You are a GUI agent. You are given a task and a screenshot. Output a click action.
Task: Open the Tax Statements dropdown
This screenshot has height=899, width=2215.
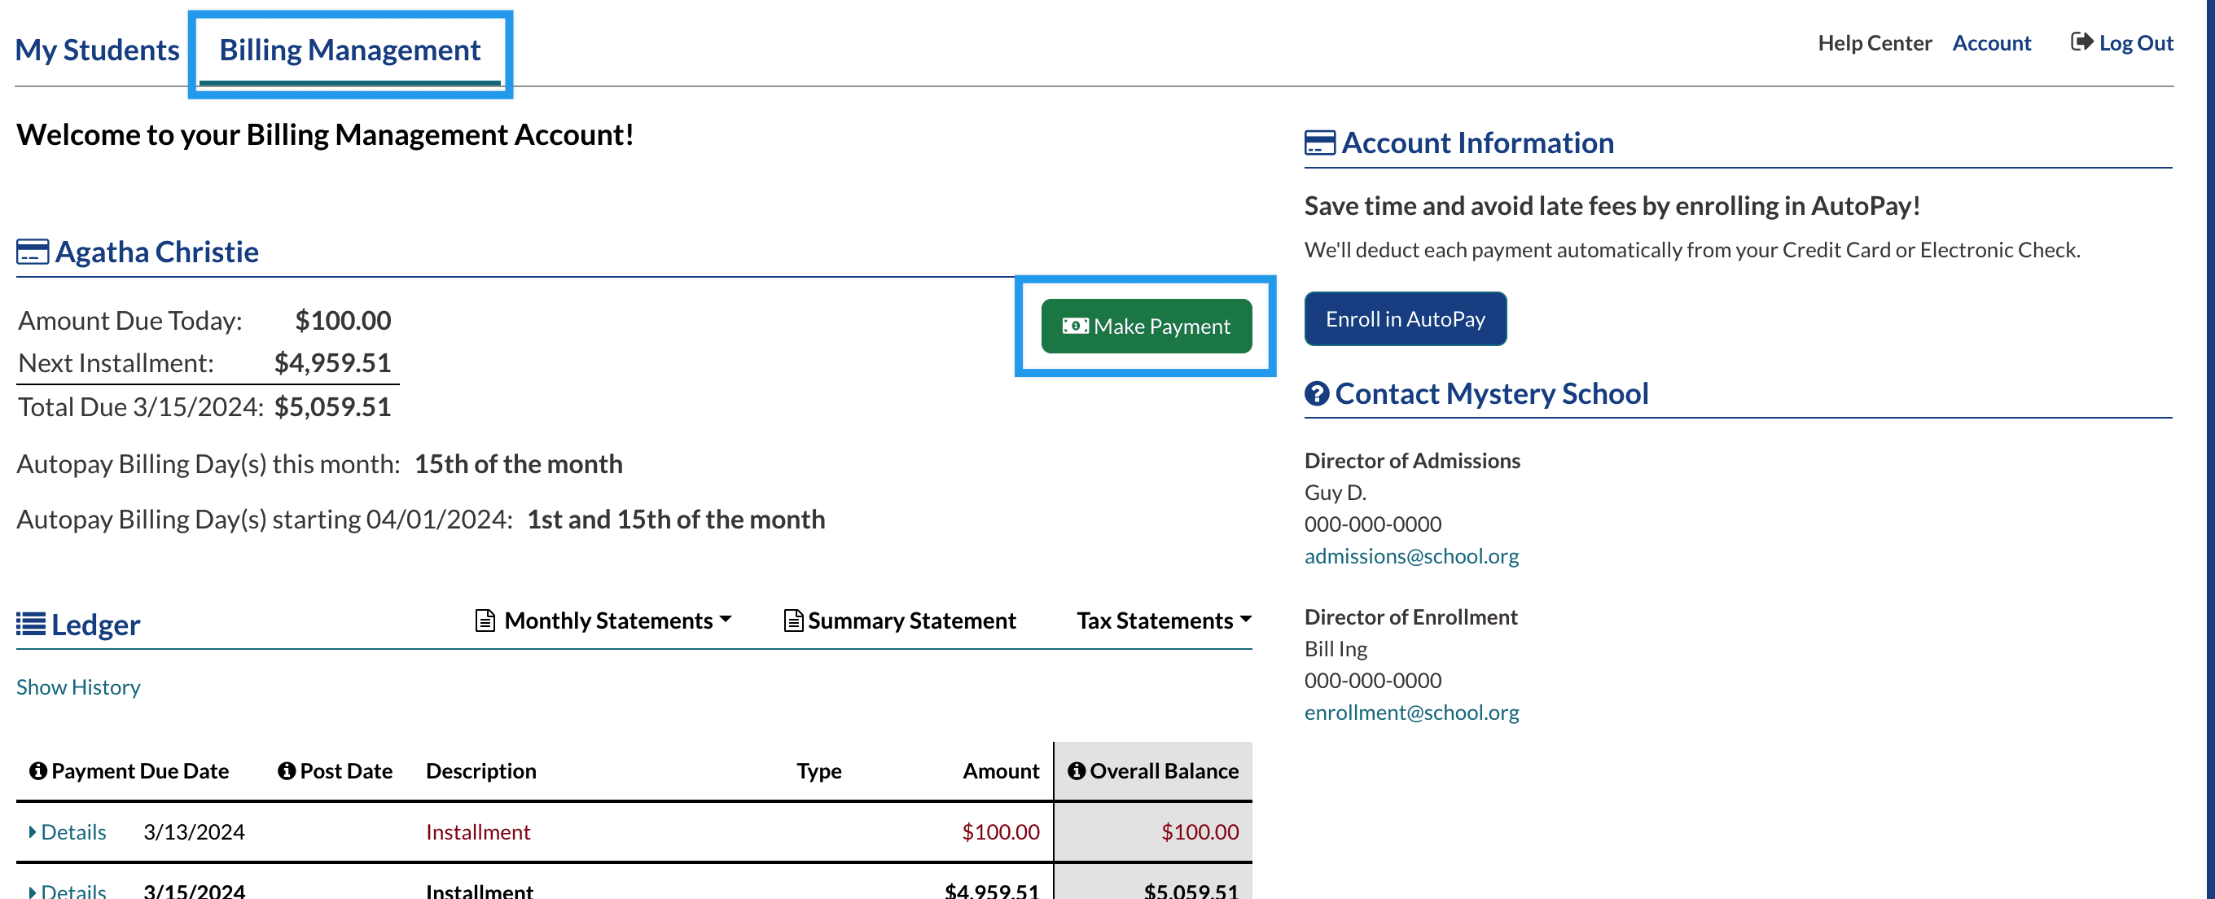click(1164, 621)
